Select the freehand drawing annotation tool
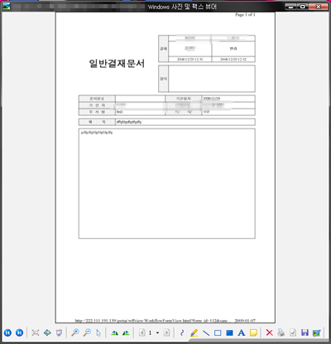This screenshot has width=331, height=344. pos(182,332)
